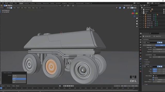165x92 pixels.
Task: Switch to the Layout workspace tab
Action: click(21, 3)
